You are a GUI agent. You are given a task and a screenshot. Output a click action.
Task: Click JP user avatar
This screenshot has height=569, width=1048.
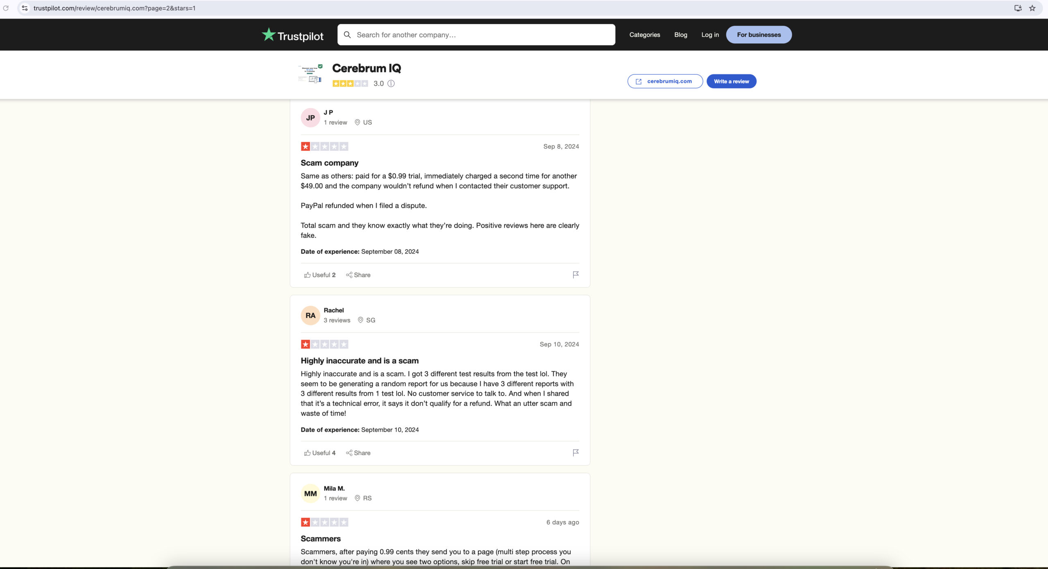[x=310, y=118]
